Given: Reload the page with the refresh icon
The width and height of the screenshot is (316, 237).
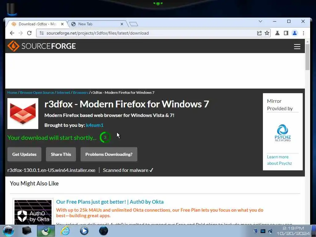Looking at the screenshot, I should (x=29, y=33).
